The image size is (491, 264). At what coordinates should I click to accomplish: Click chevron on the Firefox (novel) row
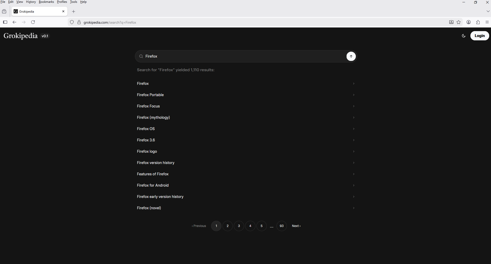pyautogui.click(x=354, y=208)
